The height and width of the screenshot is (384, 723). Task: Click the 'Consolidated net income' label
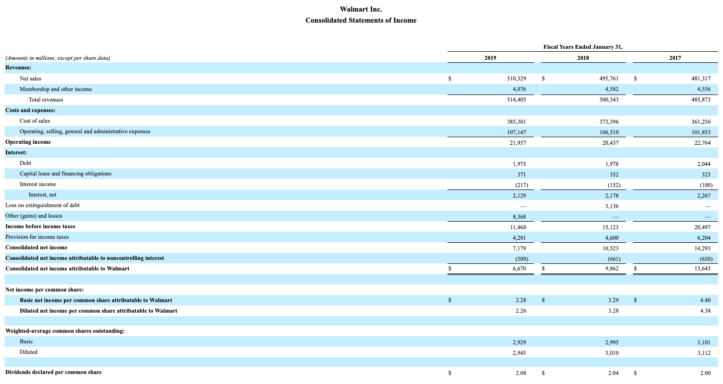36,247
